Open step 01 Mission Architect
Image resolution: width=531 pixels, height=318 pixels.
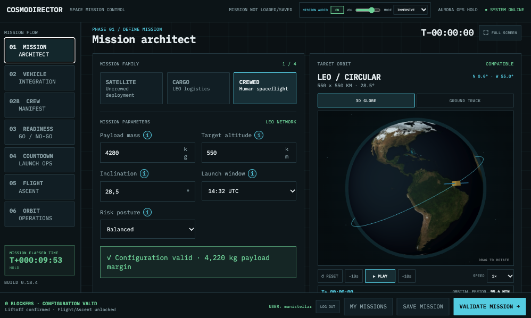tap(39, 51)
